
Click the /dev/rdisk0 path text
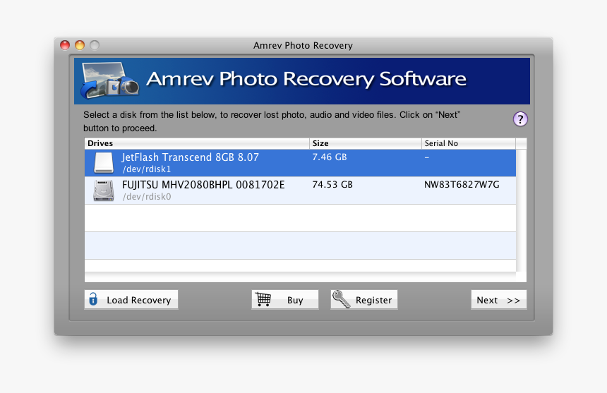[147, 197]
